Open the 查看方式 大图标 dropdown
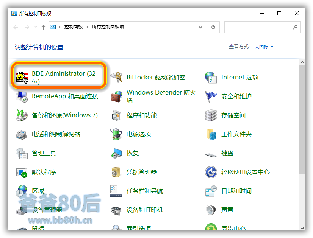This screenshot has height=238, width=313. [x=264, y=47]
